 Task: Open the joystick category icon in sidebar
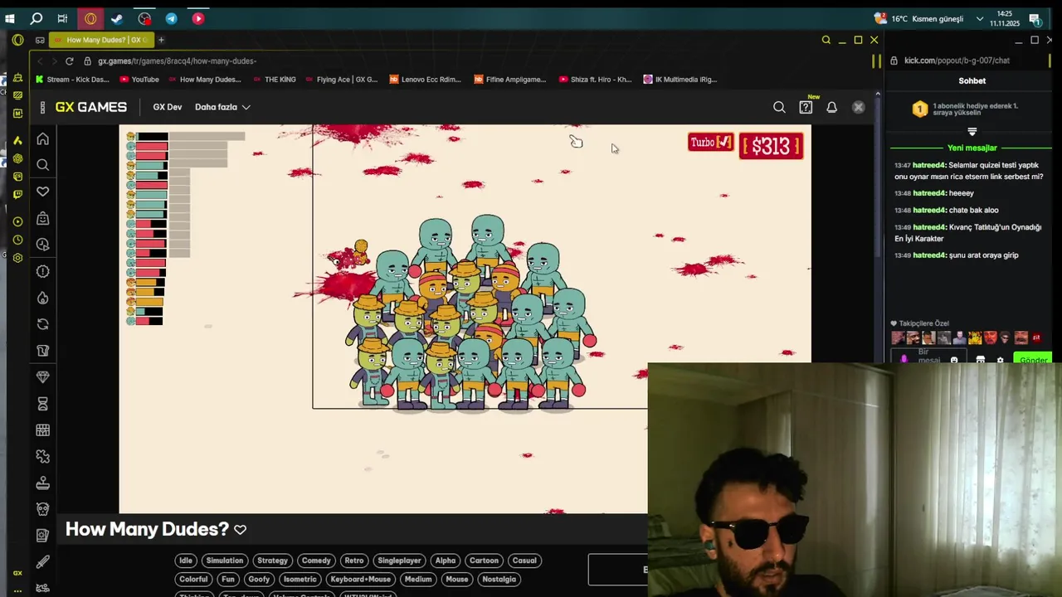coord(42,483)
